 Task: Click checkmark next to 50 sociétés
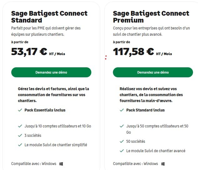121,142
